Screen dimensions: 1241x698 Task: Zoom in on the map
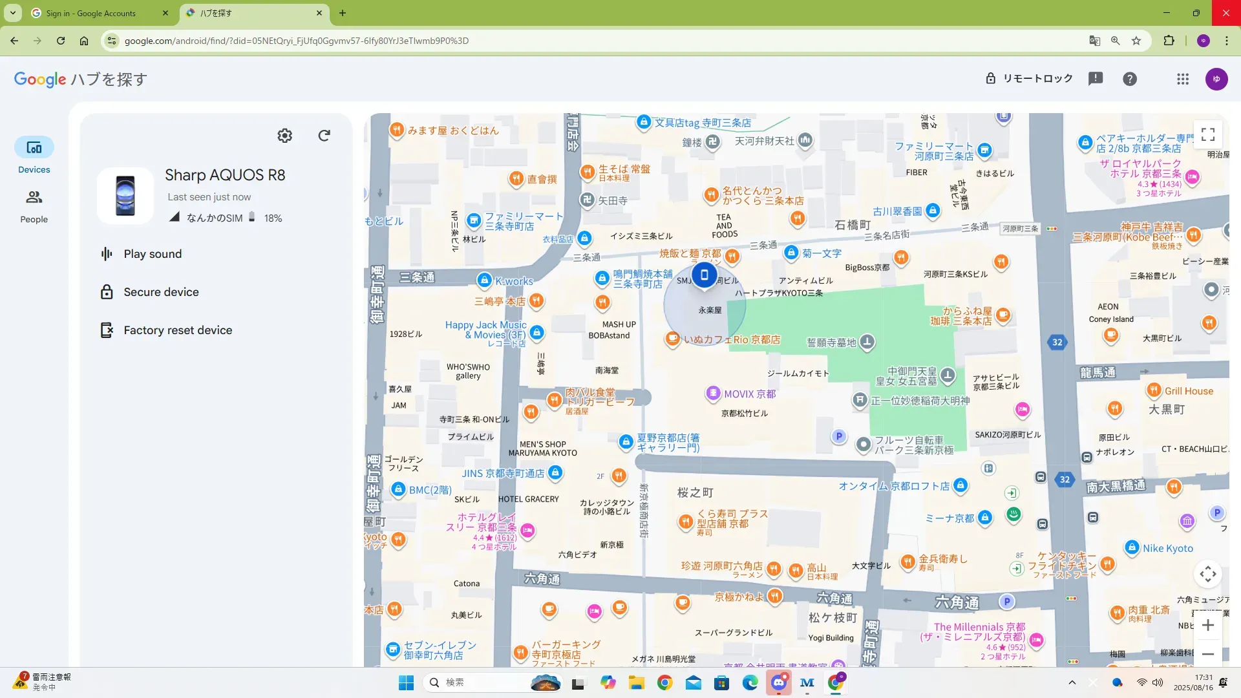pos(1207,625)
